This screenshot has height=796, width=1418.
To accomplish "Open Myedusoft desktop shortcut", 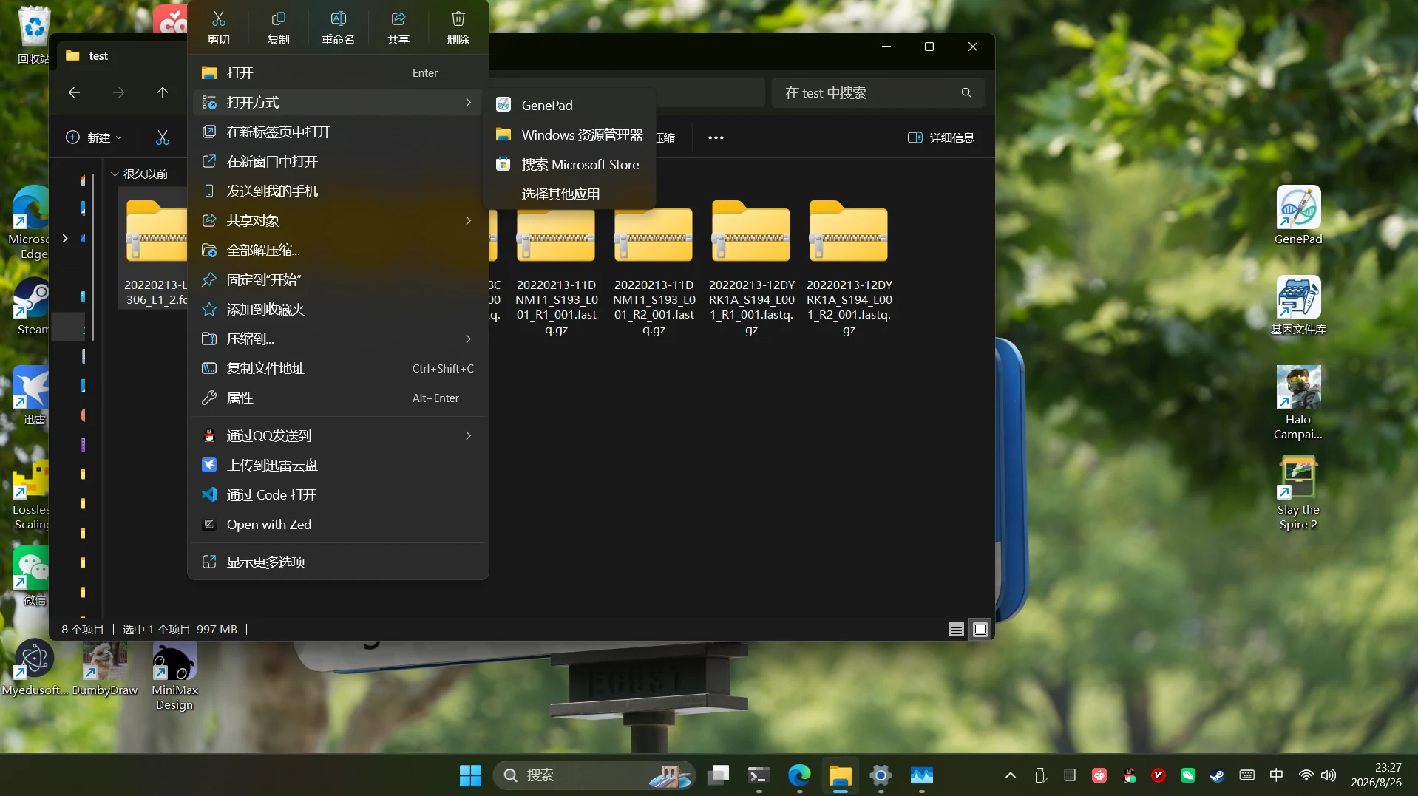I will 34,668.
